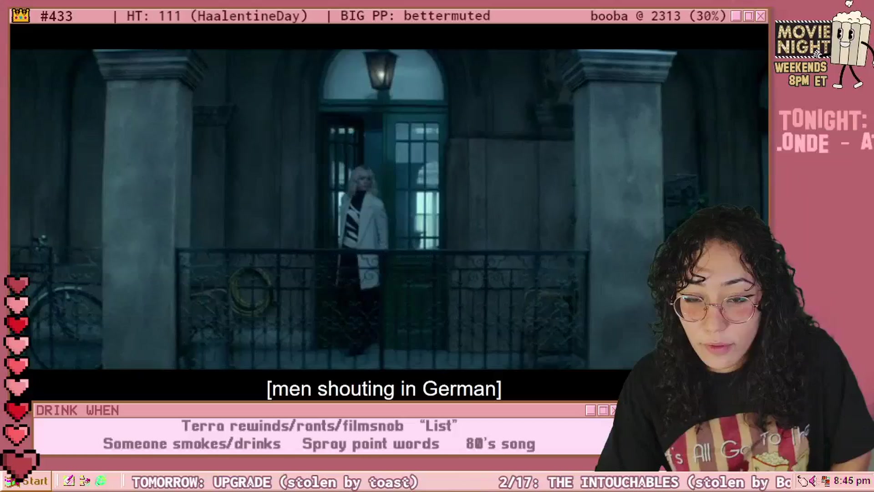Click the 'booba @ 2313 (30%)' goal text
Screen dimensions: 874x492
658,16
